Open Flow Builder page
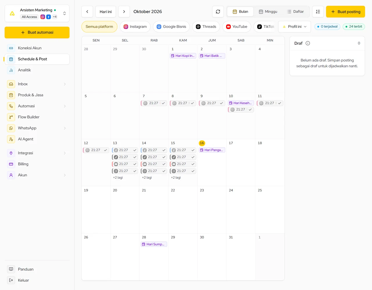Screen dimensions: 372x290 coord(37,117)
